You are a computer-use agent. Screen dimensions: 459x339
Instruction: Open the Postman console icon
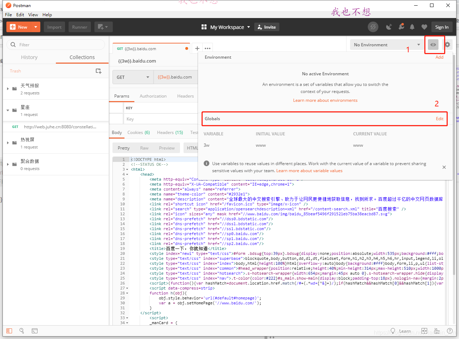(35, 331)
